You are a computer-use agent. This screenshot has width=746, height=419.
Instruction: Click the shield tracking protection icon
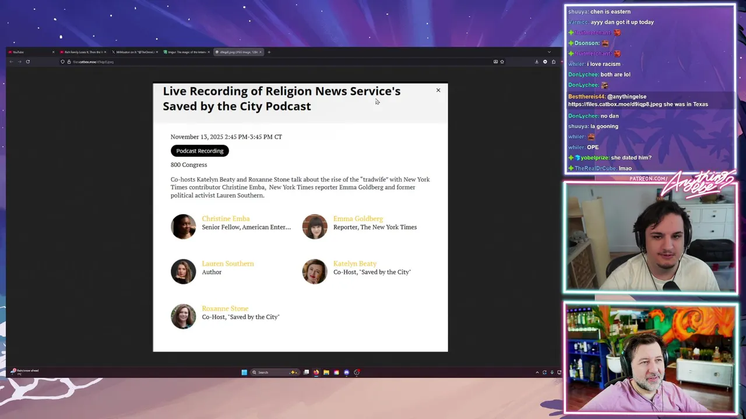[x=62, y=62]
